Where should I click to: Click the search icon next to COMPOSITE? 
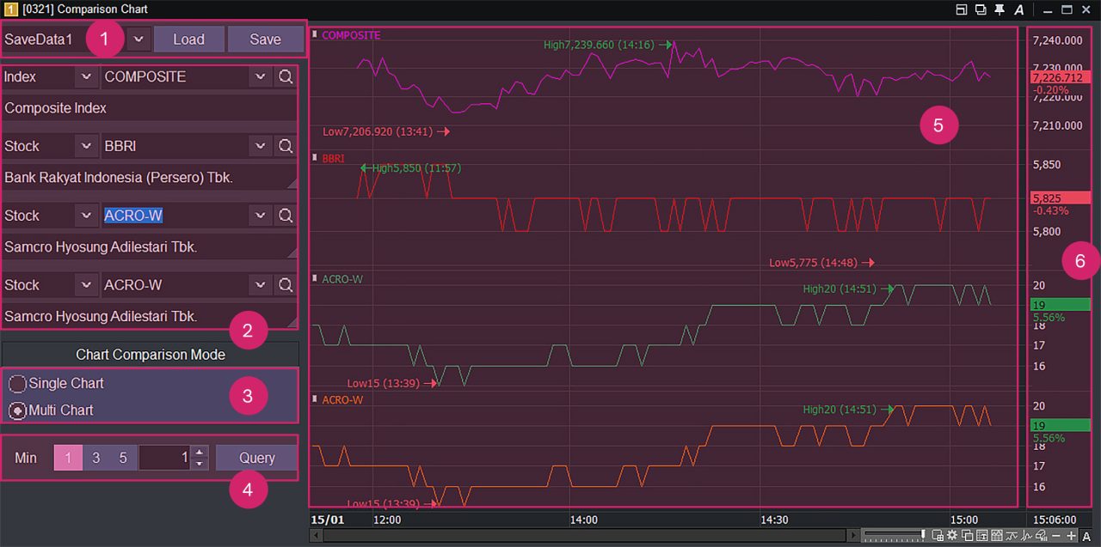pyautogui.click(x=286, y=76)
